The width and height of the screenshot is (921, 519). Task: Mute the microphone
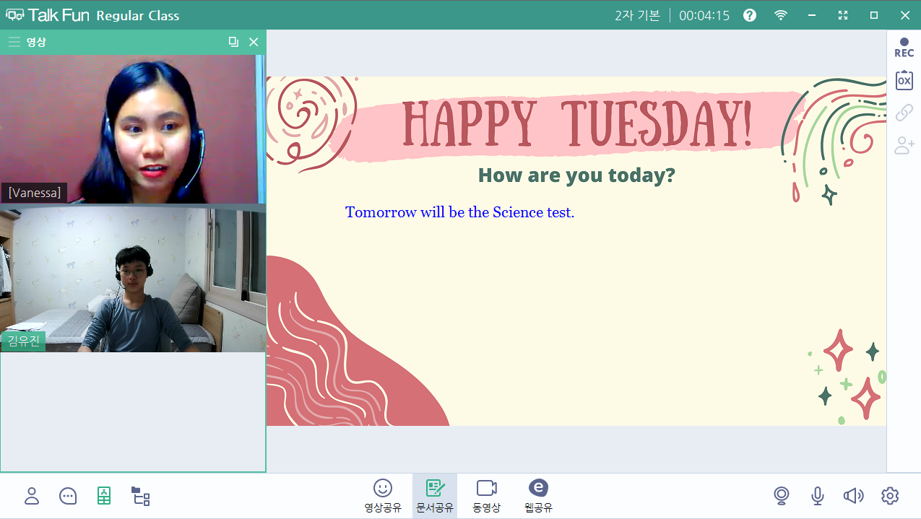tap(817, 496)
